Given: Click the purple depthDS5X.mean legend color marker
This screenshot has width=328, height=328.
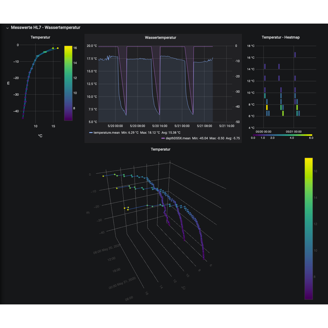Looking at the screenshot, I should click(163, 138).
